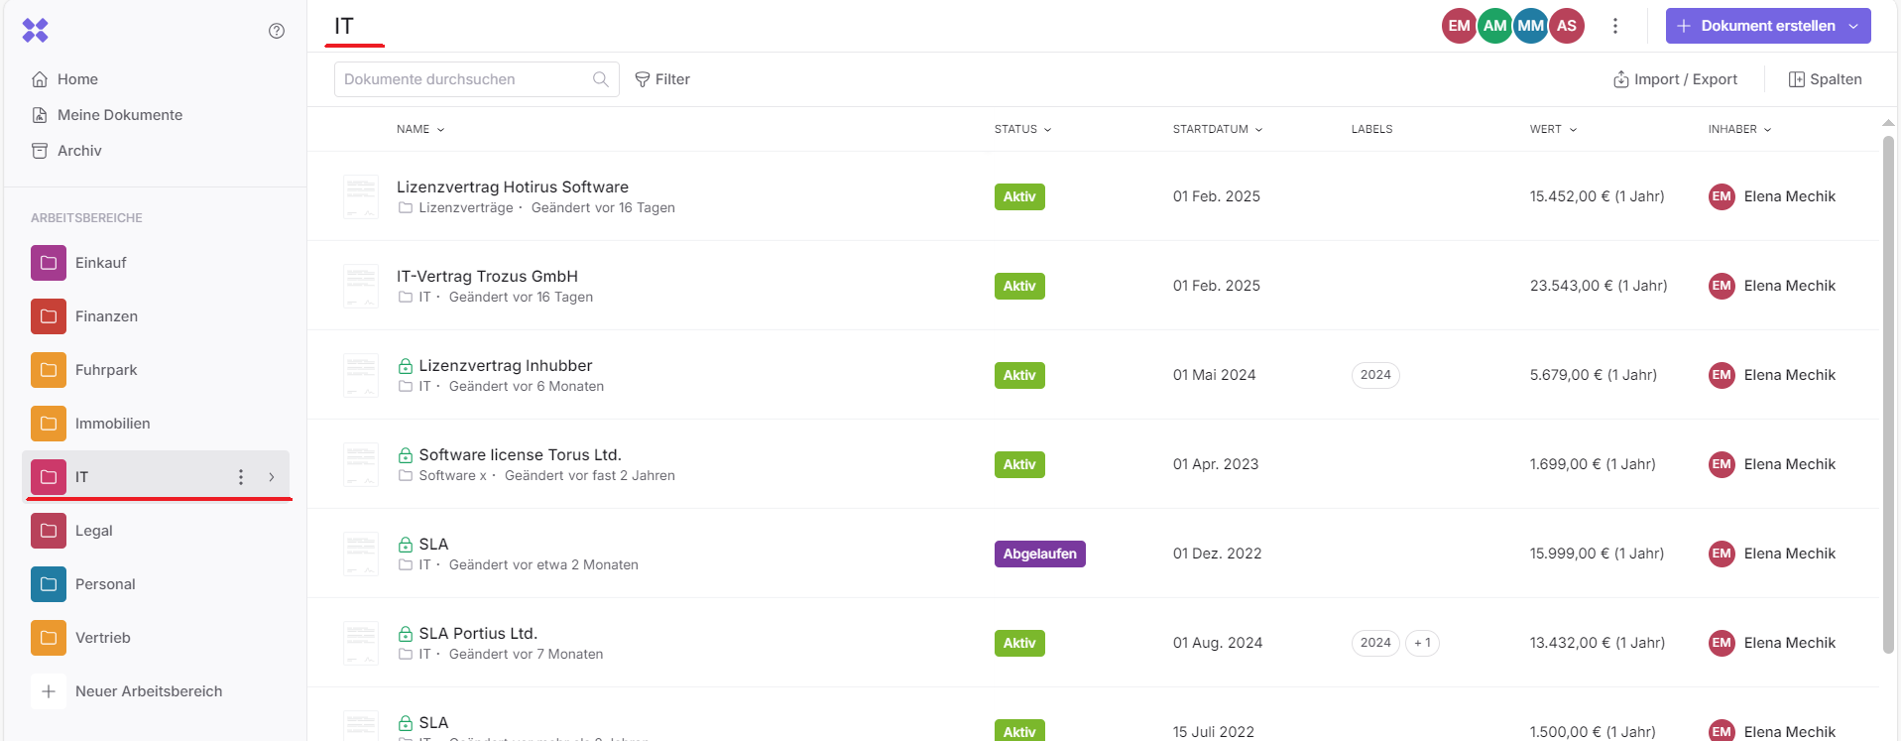Click the AS user avatar
The width and height of the screenshot is (1901, 741).
click(1567, 26)
